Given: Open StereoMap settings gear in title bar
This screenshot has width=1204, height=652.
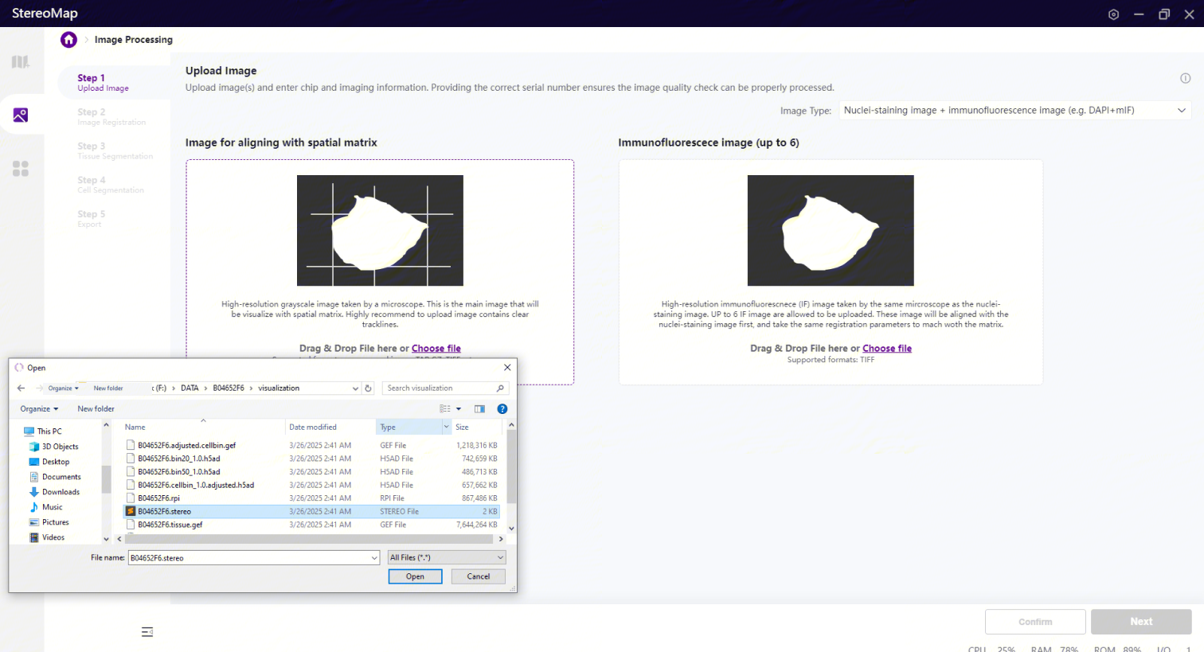Looking at the screenshot, I should pos(1113,14).
